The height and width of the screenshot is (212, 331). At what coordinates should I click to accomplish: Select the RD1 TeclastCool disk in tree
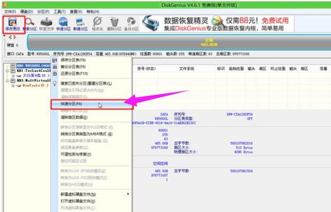pyautogui.click(x=34, y=70)
